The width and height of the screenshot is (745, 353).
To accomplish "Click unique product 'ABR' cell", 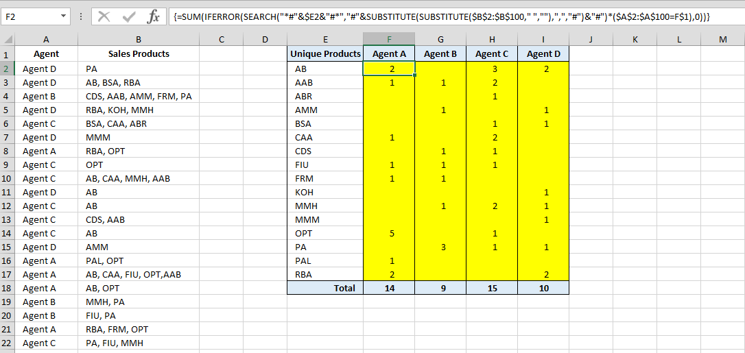I will (x=325, y=97).
